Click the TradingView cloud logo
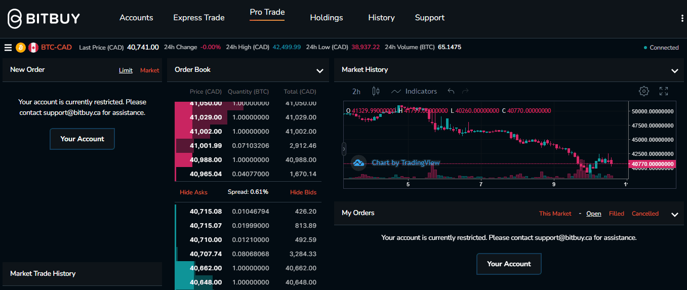This screenshot has height=290, width=687. pos(359,162)
